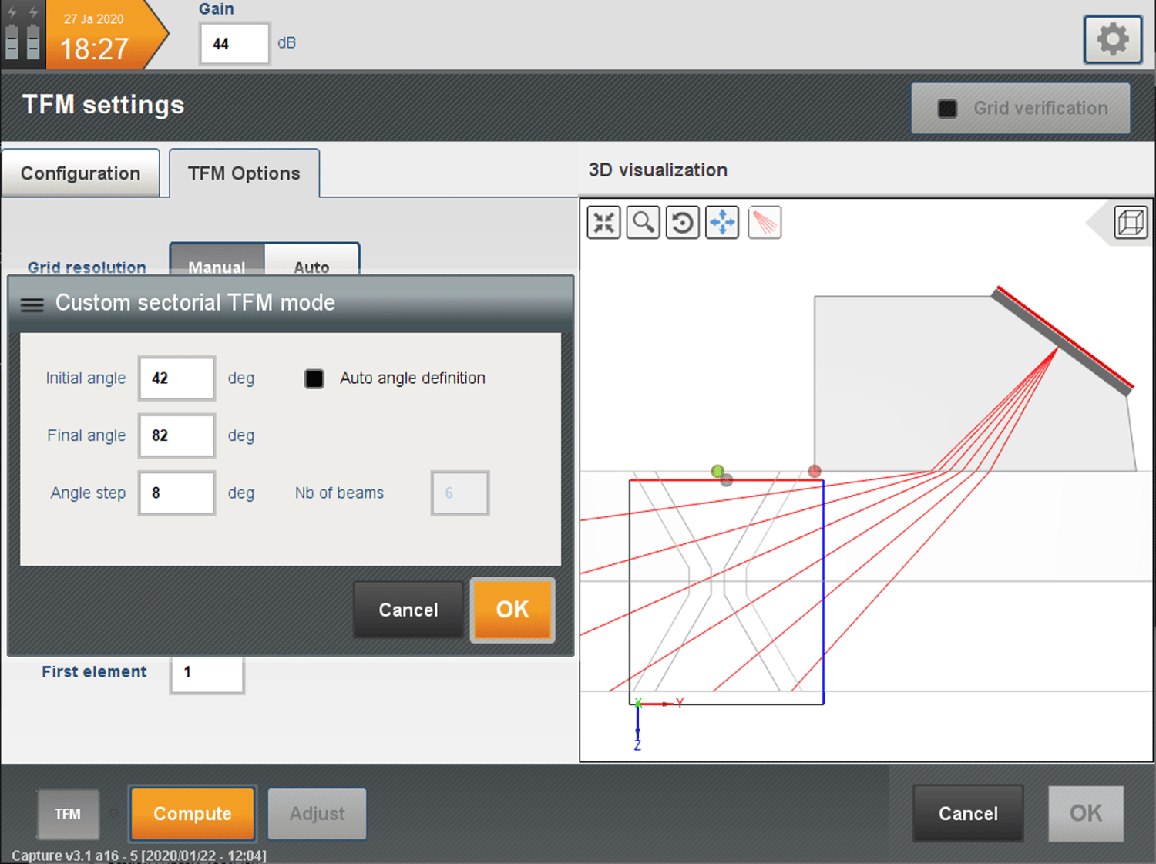Enable Auto angle definition
This screenshot has width=1156, height=864.
click(314, 378)
